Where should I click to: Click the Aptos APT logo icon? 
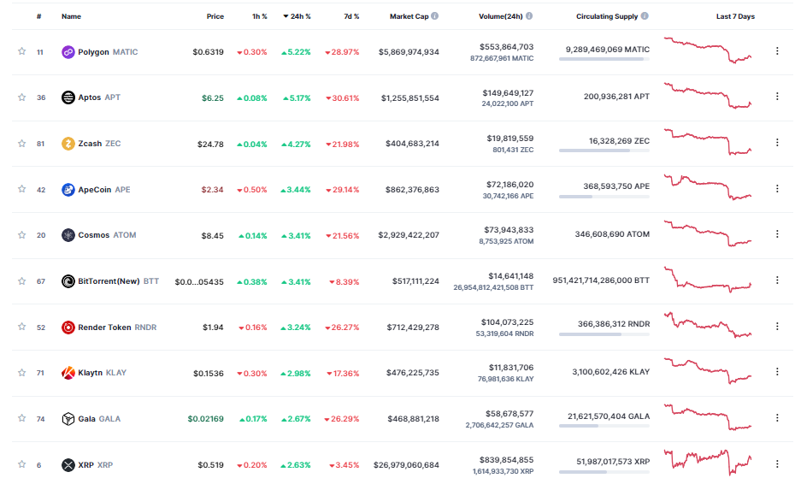(x=68, y=97)
